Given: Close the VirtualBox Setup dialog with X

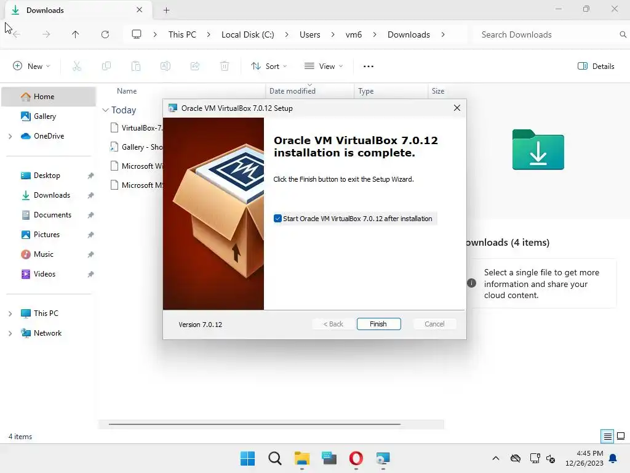Looking at the screenshot, I should click(x=457, y=108).
